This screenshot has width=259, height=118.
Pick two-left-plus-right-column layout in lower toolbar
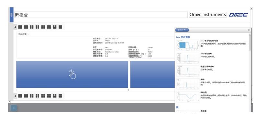coord(37,96)
